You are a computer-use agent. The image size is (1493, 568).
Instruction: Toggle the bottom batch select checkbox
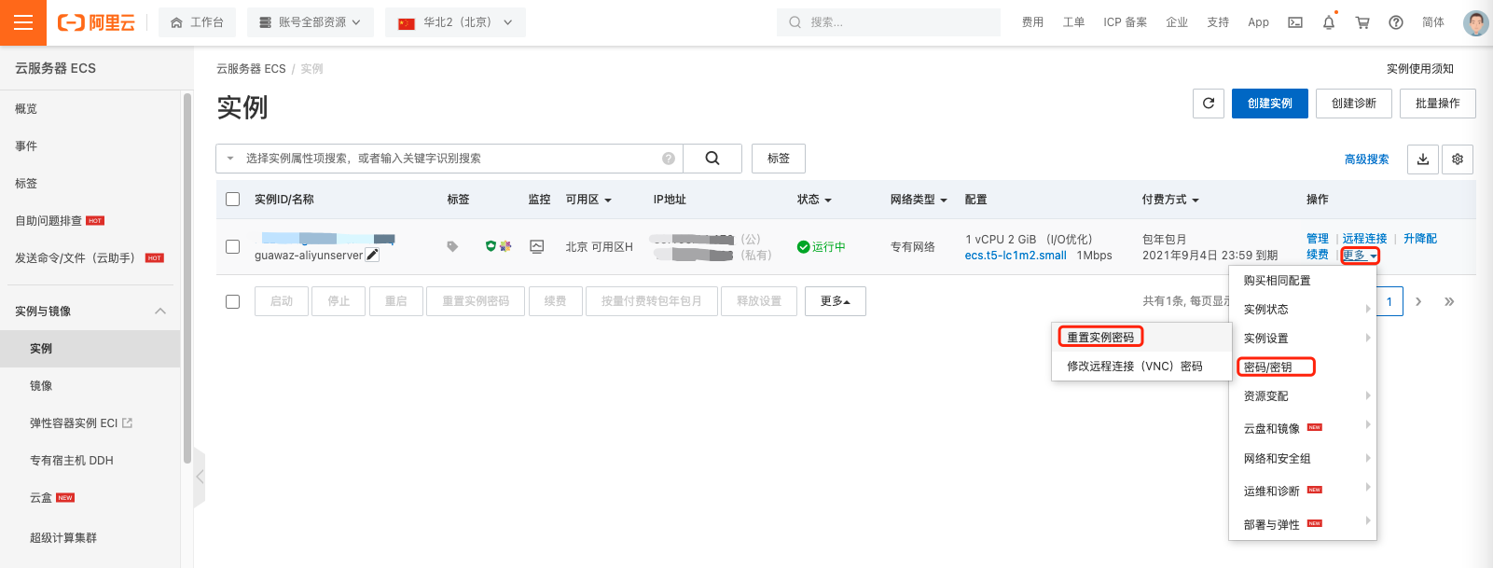click(233, 301)
